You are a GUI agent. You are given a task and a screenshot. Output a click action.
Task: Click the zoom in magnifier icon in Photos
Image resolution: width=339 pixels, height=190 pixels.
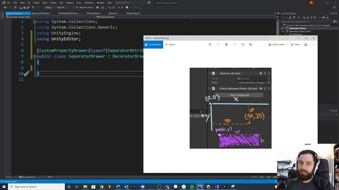[x=210, y=44]
